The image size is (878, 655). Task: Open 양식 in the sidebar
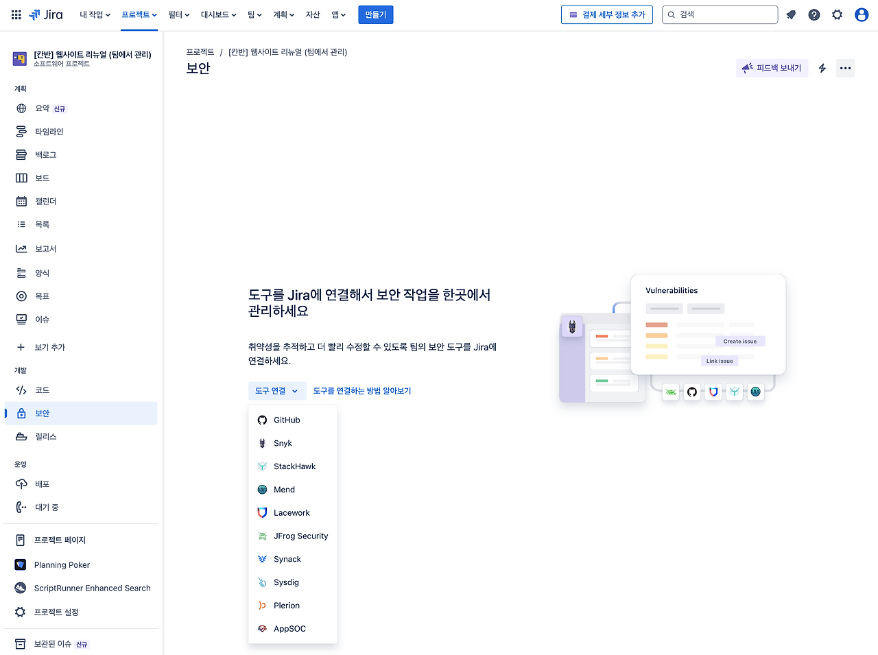[x=81, y=273]
